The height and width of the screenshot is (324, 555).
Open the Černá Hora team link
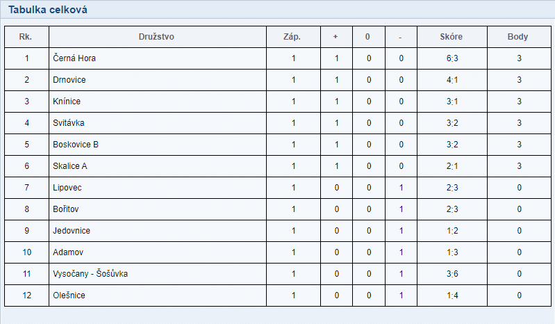(74, 58)
